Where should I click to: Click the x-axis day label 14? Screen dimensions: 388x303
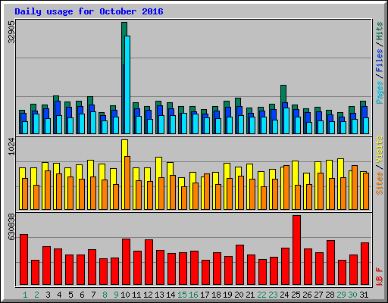(x=171, y=295)
